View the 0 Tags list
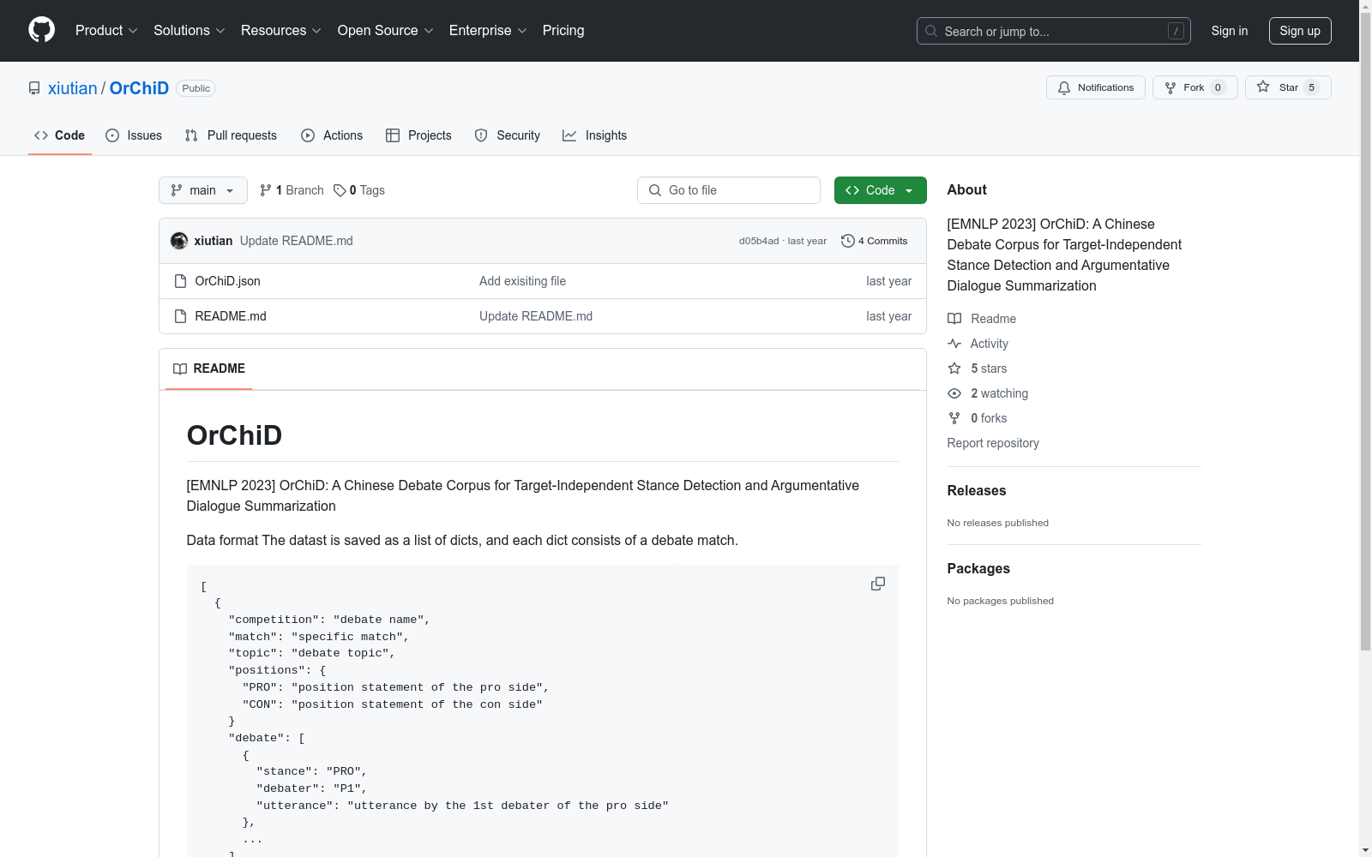1372x857 pixels. tap(359, 190)
